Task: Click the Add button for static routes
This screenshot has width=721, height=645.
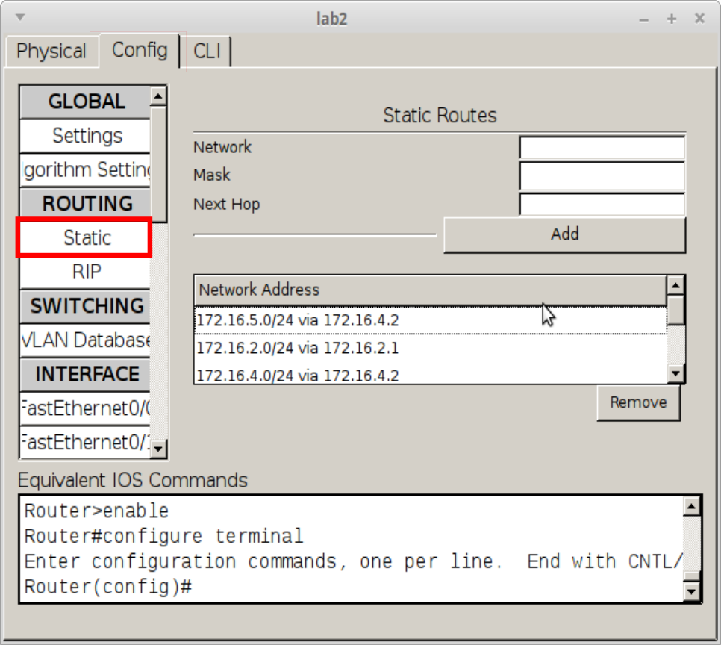Action: tap(564, 234)
